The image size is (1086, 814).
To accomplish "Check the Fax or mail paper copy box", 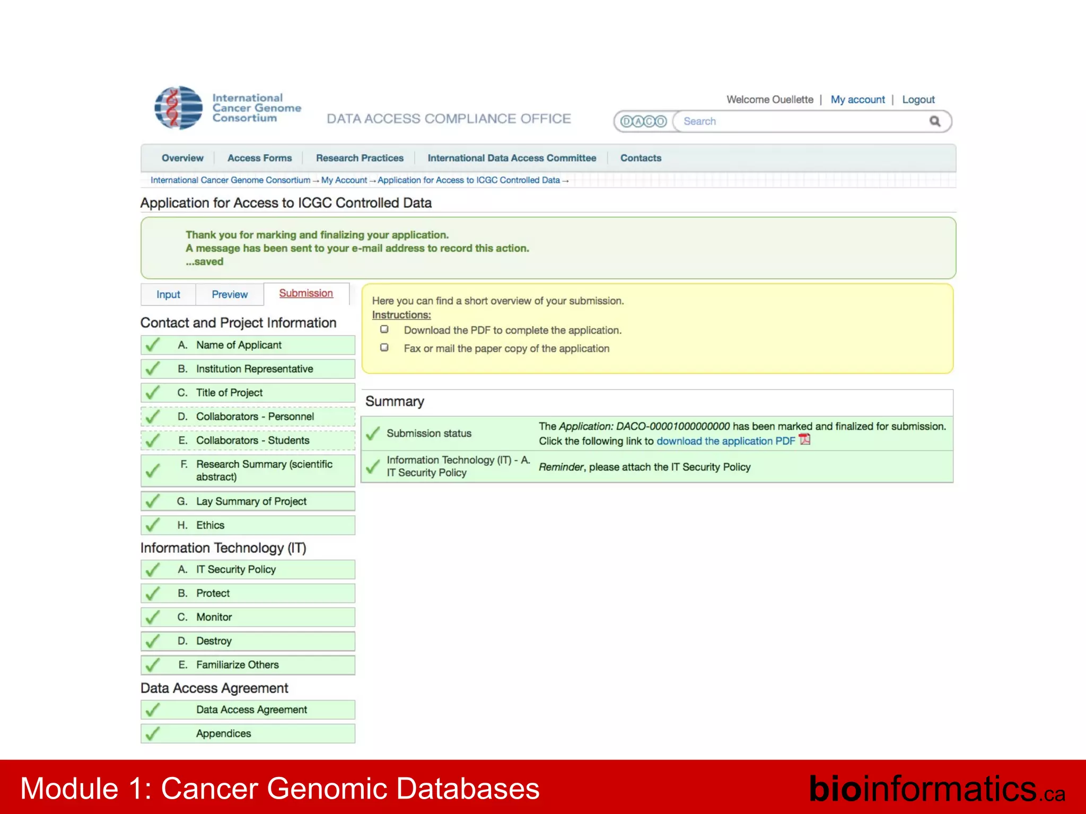I will [x=384, y=348].
